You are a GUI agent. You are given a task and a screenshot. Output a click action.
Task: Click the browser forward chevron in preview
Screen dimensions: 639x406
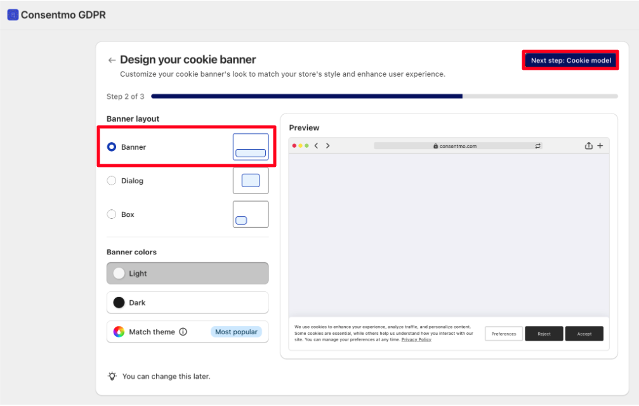(x=327, y=146)
